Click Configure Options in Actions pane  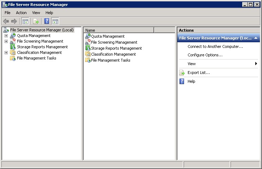pyautogui.click(x=205, y=55)
